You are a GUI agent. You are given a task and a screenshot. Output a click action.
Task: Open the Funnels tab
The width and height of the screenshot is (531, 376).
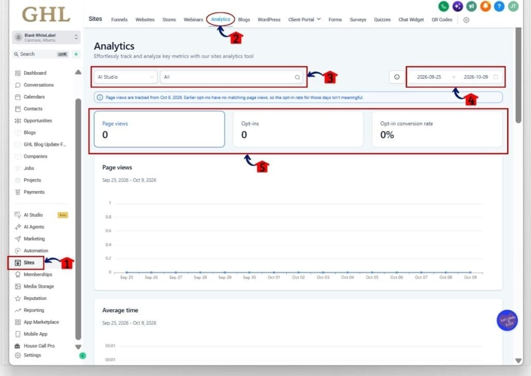[x=119, y=20]
